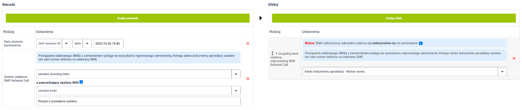Image resolution: width=522 pixels, height=110 pixels.
Task: Click info icon beside poprzedzający wysłany SMS
Action: (x=81, y=82)
